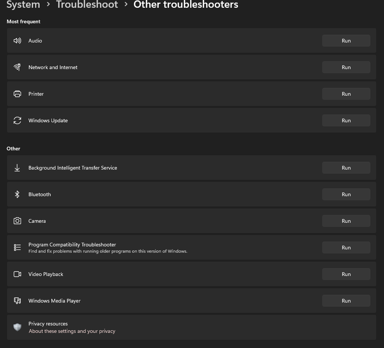Viewport: 384px width, 348px height.
Task: Click the Windows Update sync icon
Action: point(17,120)
